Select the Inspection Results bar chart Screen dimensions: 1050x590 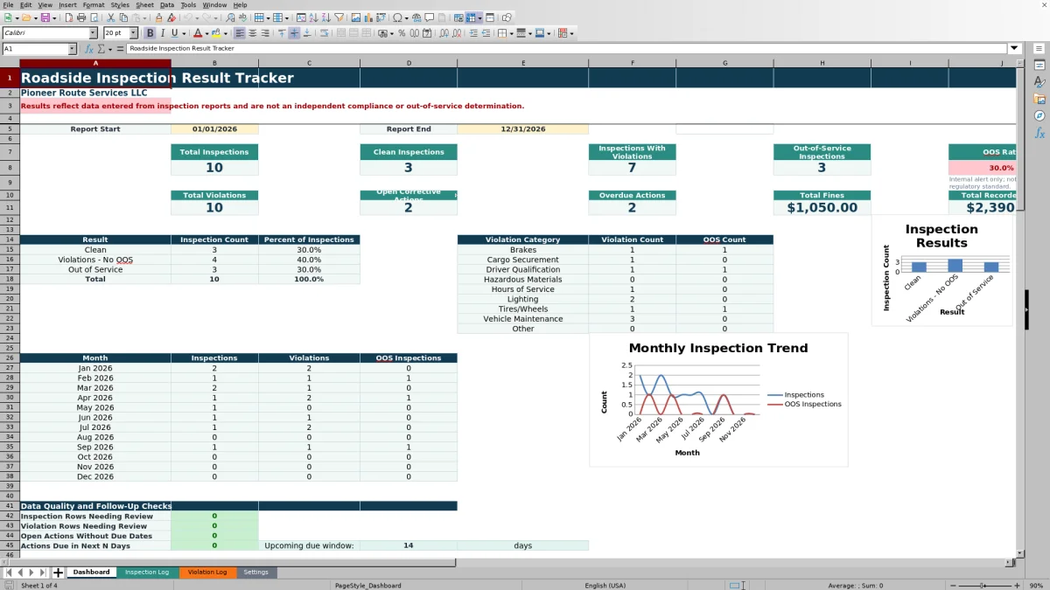(941, 271)
